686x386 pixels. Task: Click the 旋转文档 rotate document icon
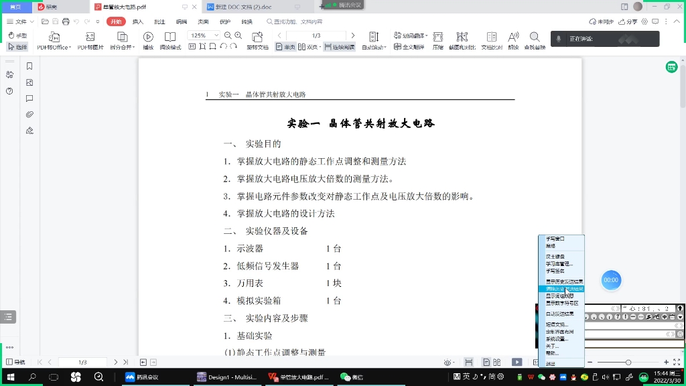[257, 38]
